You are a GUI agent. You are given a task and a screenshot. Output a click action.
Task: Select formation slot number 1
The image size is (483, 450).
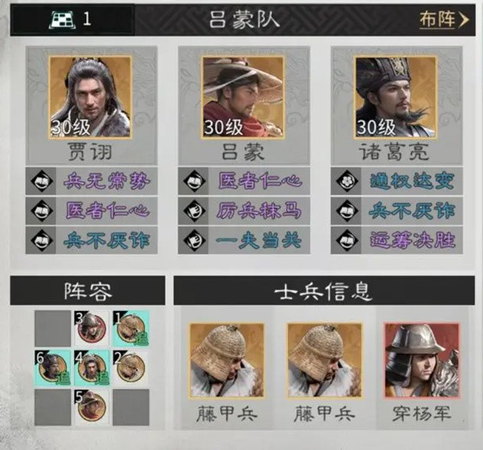click(131, 329)
